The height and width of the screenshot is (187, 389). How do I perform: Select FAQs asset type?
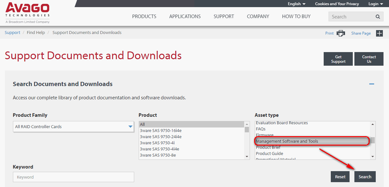313,129
